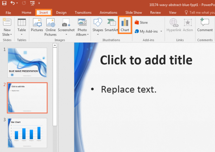The height and width of the screenshot is (152, 215).
Task: Click the 'Click to add title' placeholder
Action: (x=146, y=60)
